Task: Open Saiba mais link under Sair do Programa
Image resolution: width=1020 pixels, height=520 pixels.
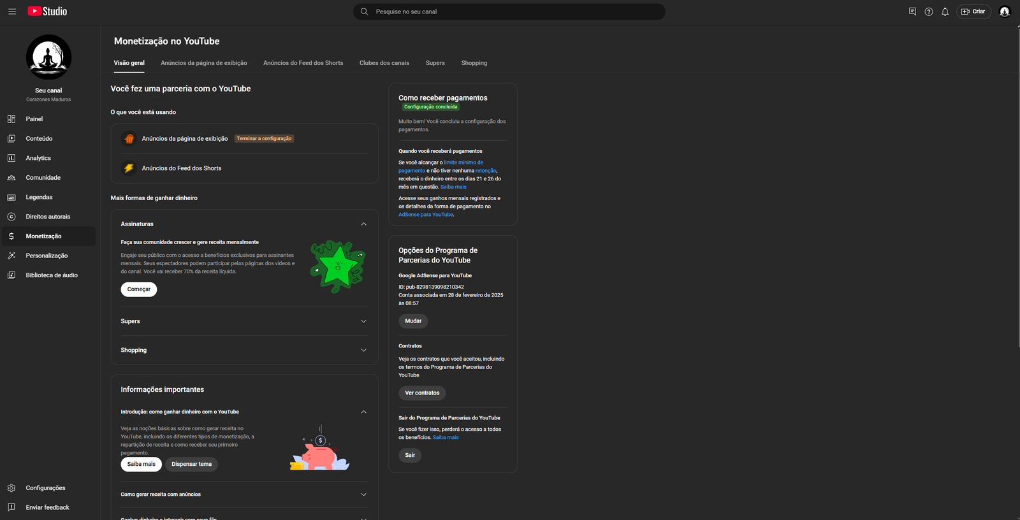Action: pyautogui.click(x=446, y=437)
